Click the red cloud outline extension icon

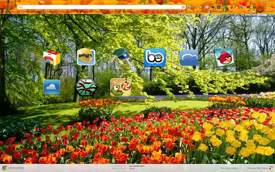[260, 7]
